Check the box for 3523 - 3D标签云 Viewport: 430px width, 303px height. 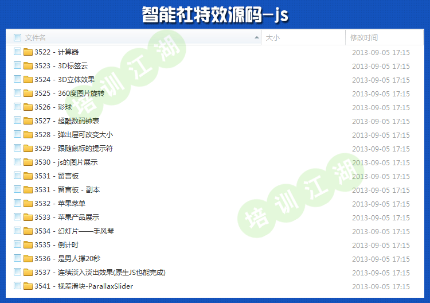17,65
